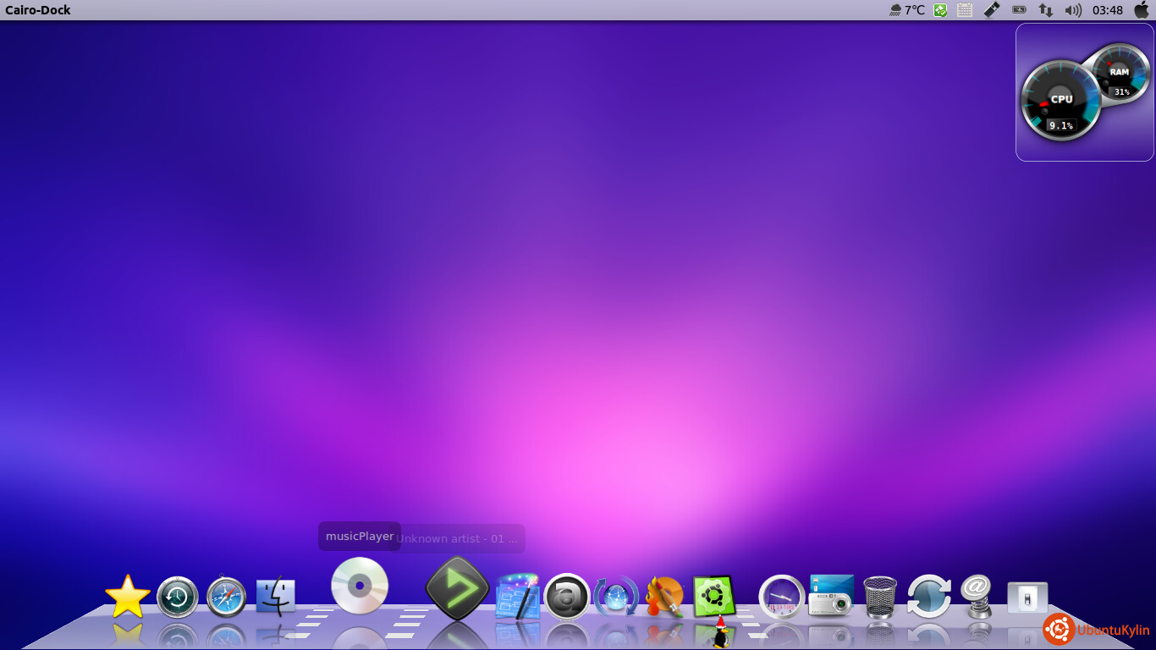Viewport: 1156px width, 650px height.
Task: Open the blueprint with magic wand icon
Action: coord(517,596)
